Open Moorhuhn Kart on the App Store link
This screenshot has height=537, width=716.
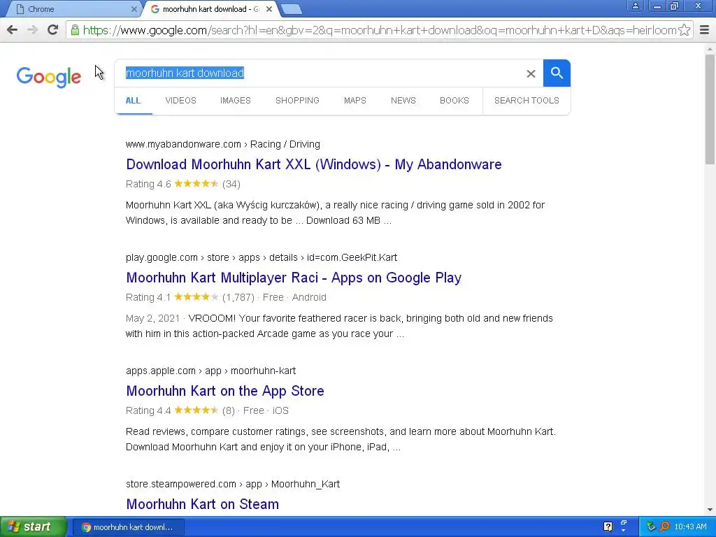click(225, 391)
